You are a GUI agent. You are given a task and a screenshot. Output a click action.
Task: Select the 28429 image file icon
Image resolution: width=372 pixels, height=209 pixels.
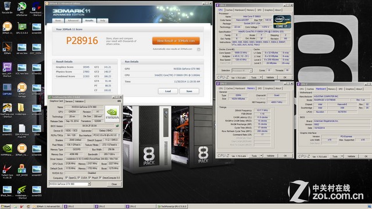coord(37,130)
